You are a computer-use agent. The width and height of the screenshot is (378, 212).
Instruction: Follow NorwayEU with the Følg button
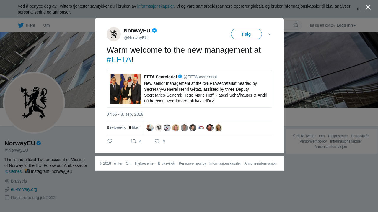(246, 34)
